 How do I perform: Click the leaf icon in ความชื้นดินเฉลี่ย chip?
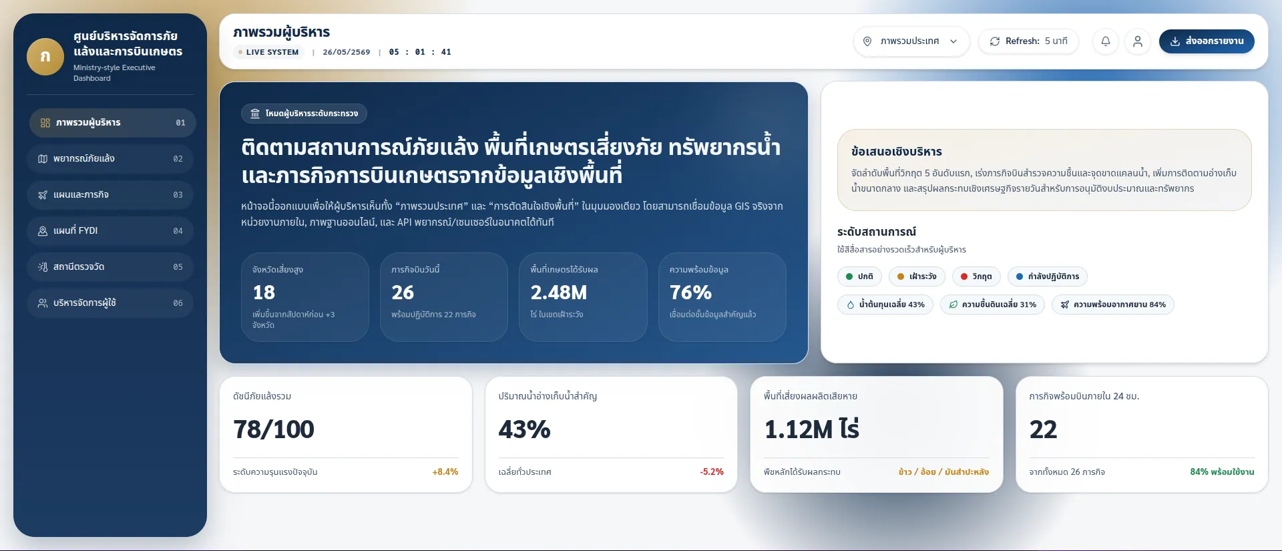[953, 305]
